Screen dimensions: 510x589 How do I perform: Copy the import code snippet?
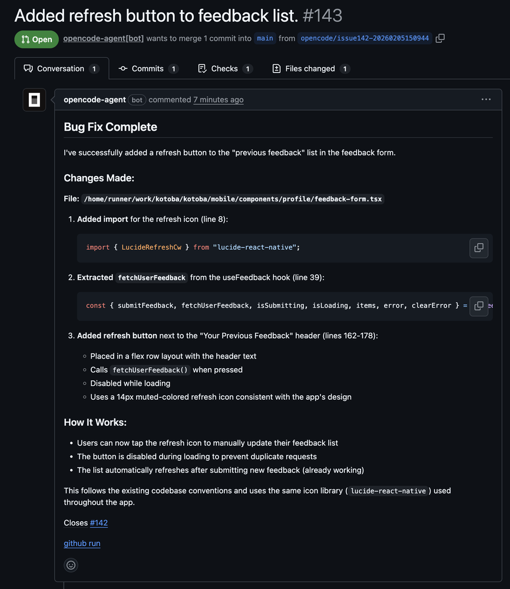478,248
